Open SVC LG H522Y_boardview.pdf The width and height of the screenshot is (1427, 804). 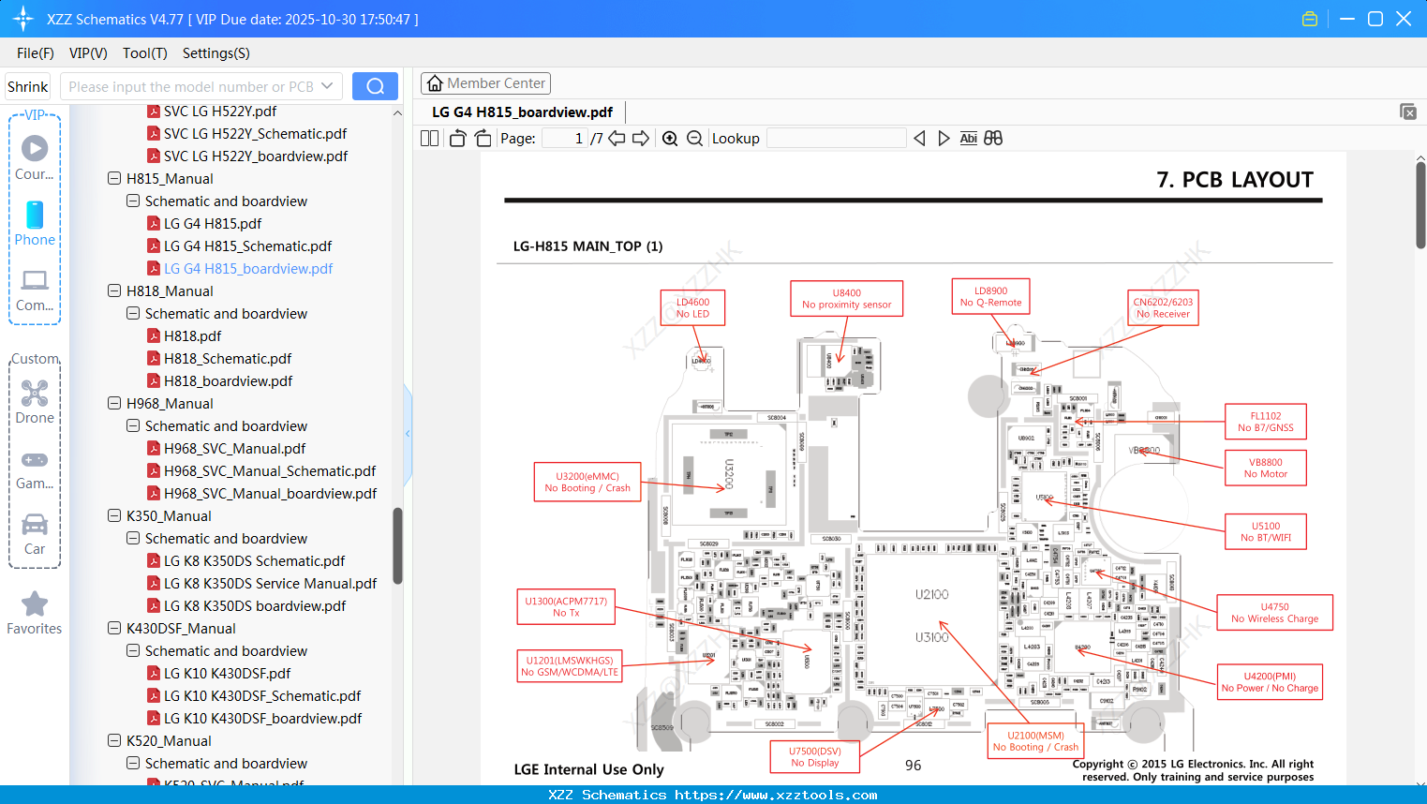247,156
